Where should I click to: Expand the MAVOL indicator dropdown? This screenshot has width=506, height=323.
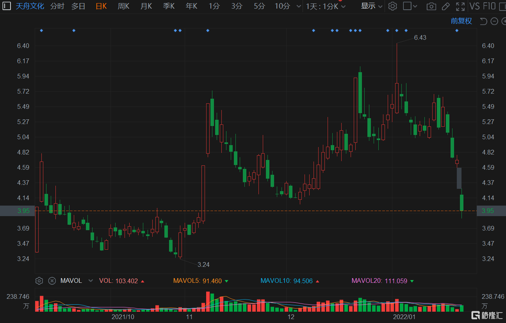click(x=91, y=281)
